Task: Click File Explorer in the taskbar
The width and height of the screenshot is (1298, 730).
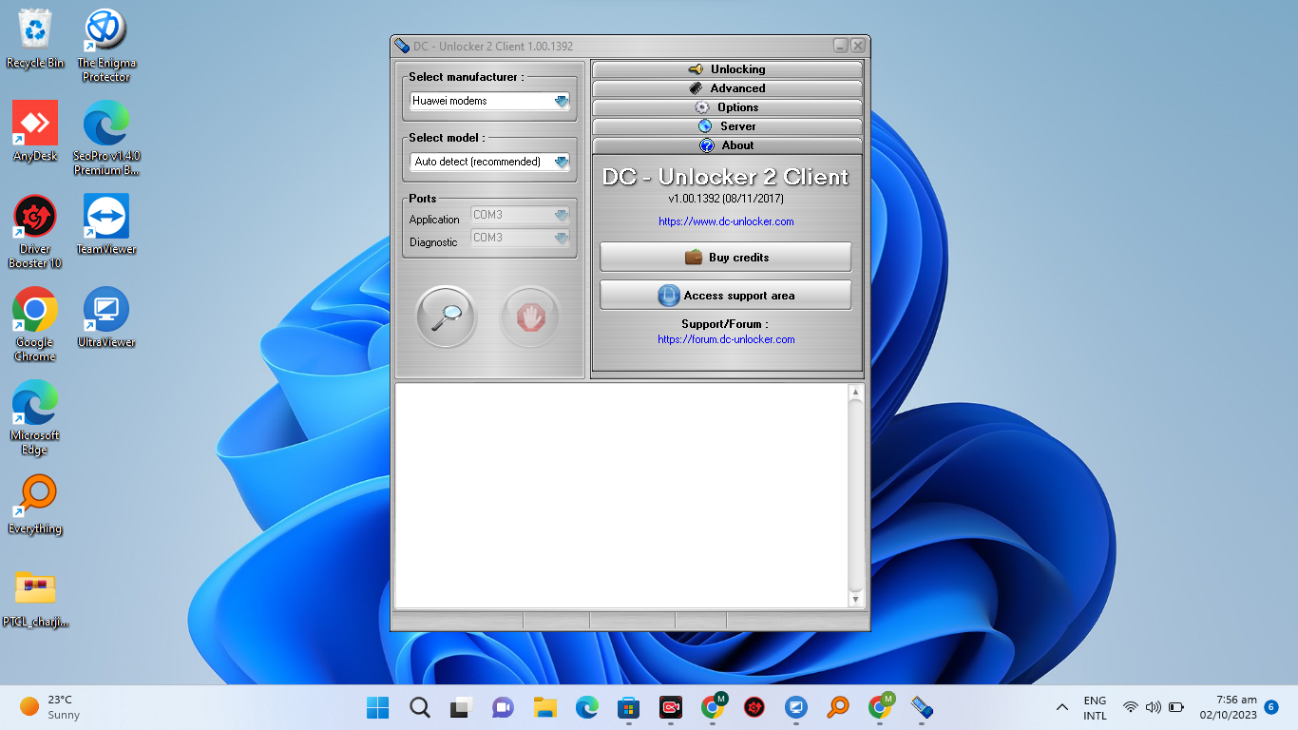Action: point(544,707)
